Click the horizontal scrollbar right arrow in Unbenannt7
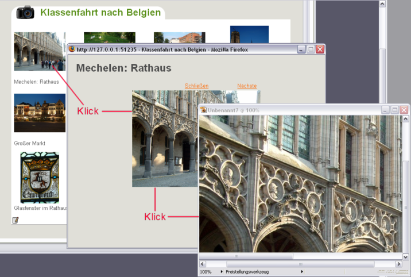This screenshot has width=411, height=277. coord(399,264)
